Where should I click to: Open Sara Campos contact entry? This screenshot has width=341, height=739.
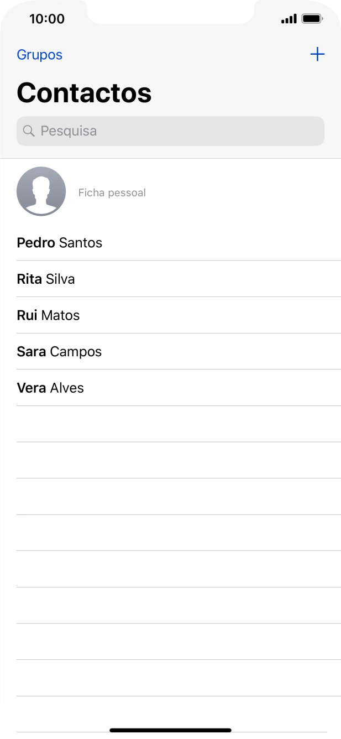(x=59, y=351)
